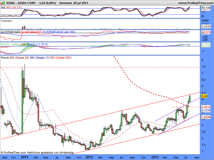Click the -200 axis label in SYSTEMFUNGI panel

pos(205,40)
